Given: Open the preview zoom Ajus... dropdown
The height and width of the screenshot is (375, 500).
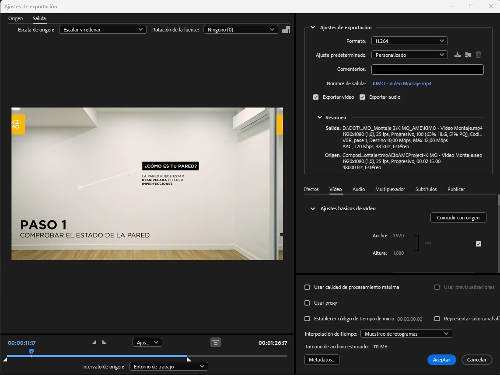Looking at the screenshot, I should [147, 343].
